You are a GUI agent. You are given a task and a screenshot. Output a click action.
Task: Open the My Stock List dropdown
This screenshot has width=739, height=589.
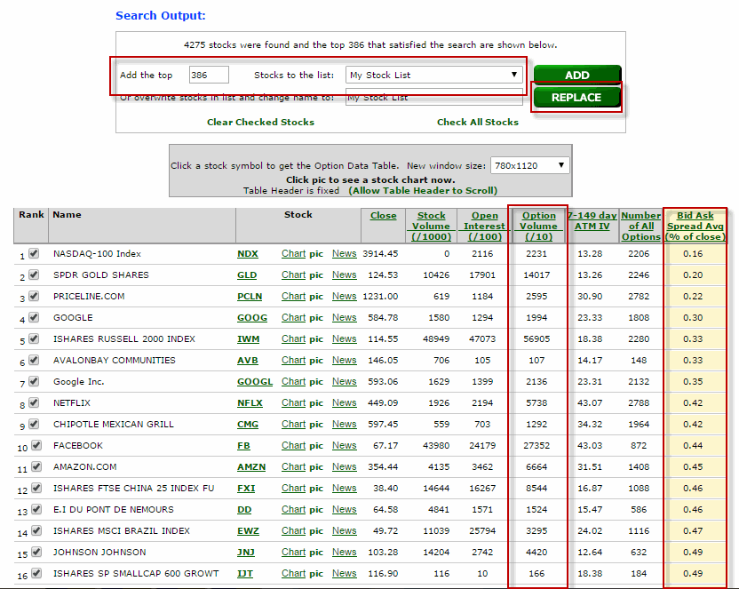pyautogui.click(x=434, y=75)
